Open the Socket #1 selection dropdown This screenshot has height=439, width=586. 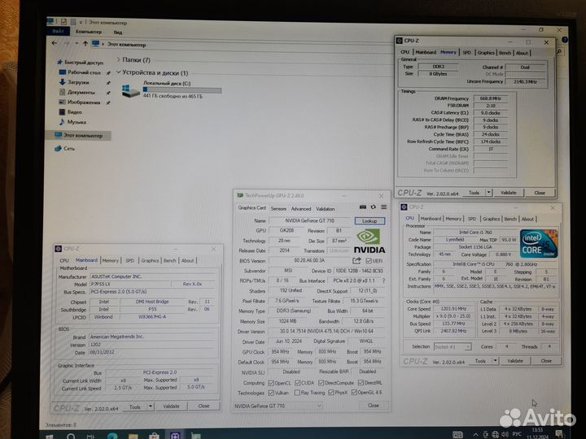(453, 347)
